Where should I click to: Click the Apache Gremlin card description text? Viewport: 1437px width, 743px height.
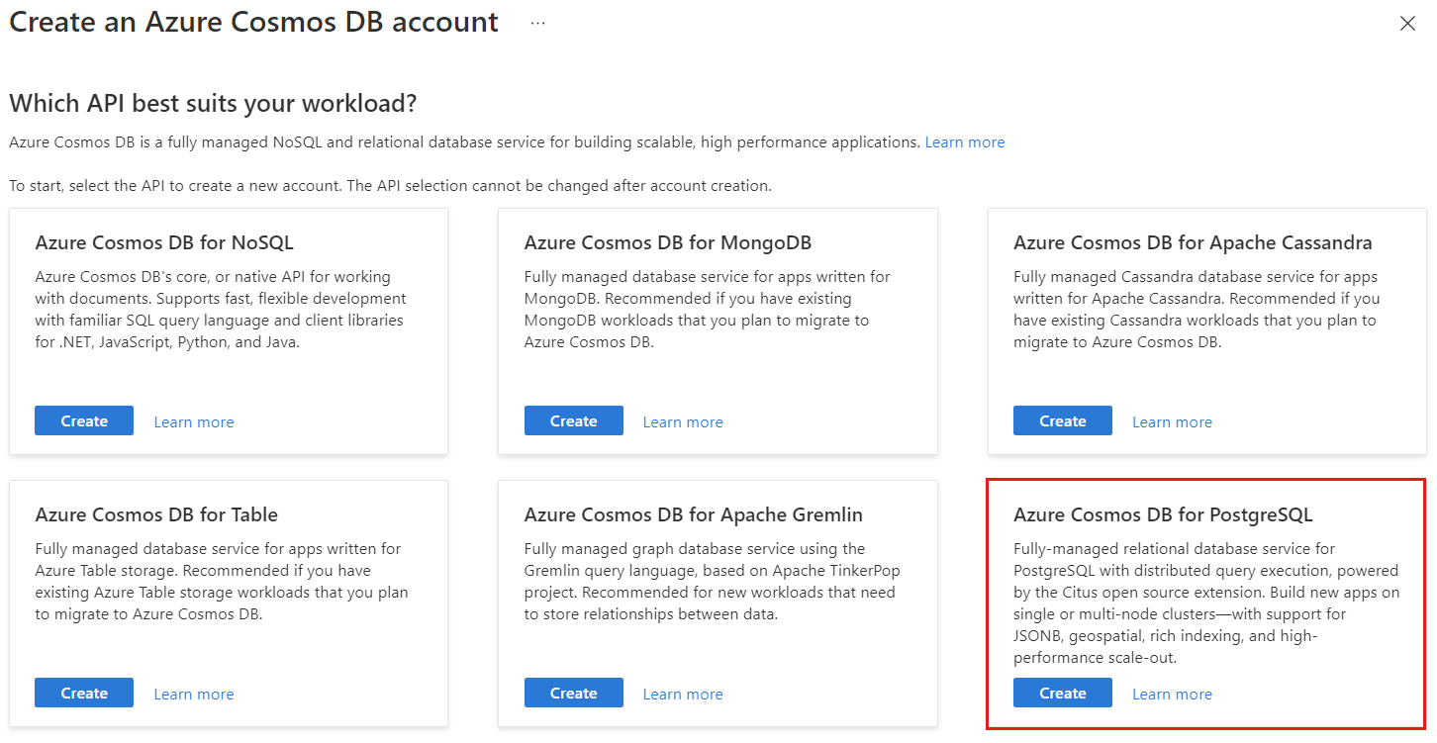[x=712, y=581]
